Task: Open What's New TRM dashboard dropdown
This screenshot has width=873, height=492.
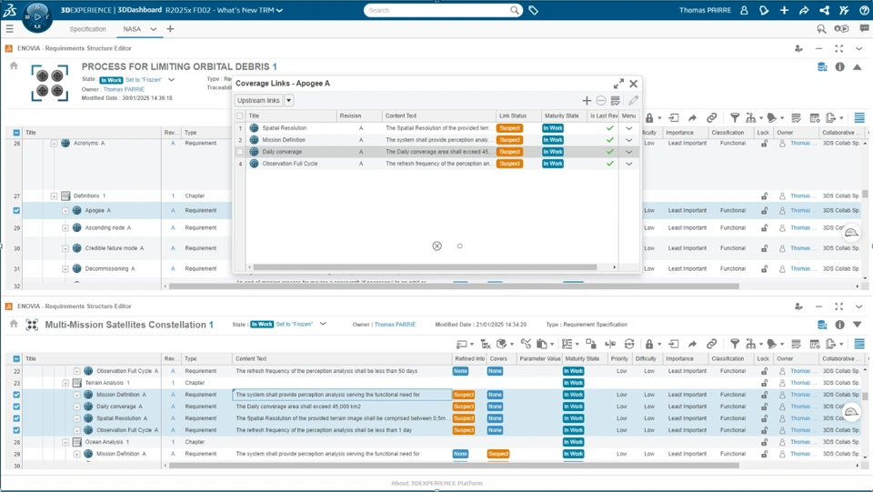Action: (279, 10)
